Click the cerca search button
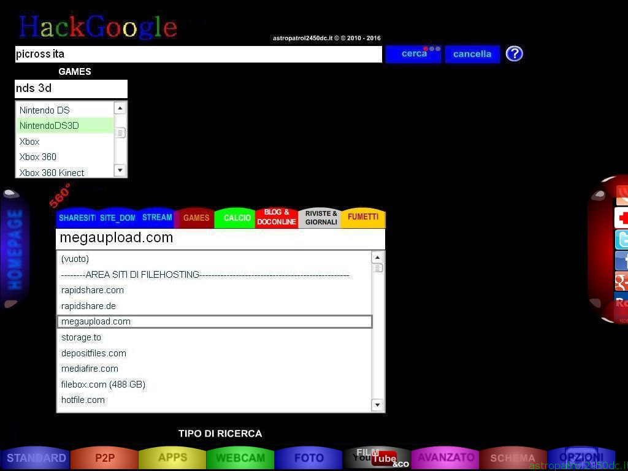 click(x=413, y=54)
